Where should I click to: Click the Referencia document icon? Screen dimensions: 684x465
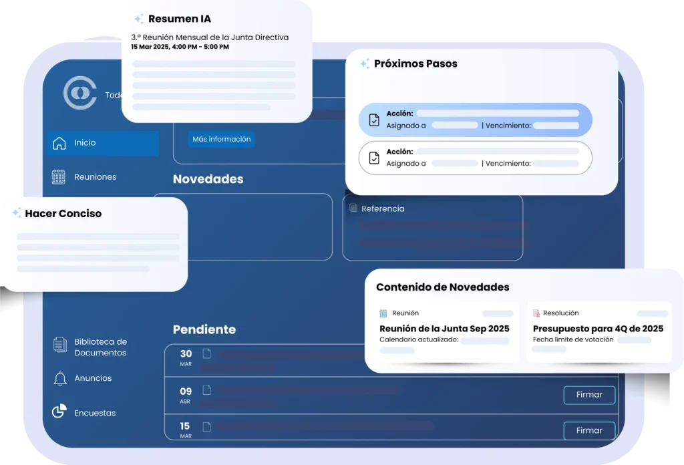[353, 208]
